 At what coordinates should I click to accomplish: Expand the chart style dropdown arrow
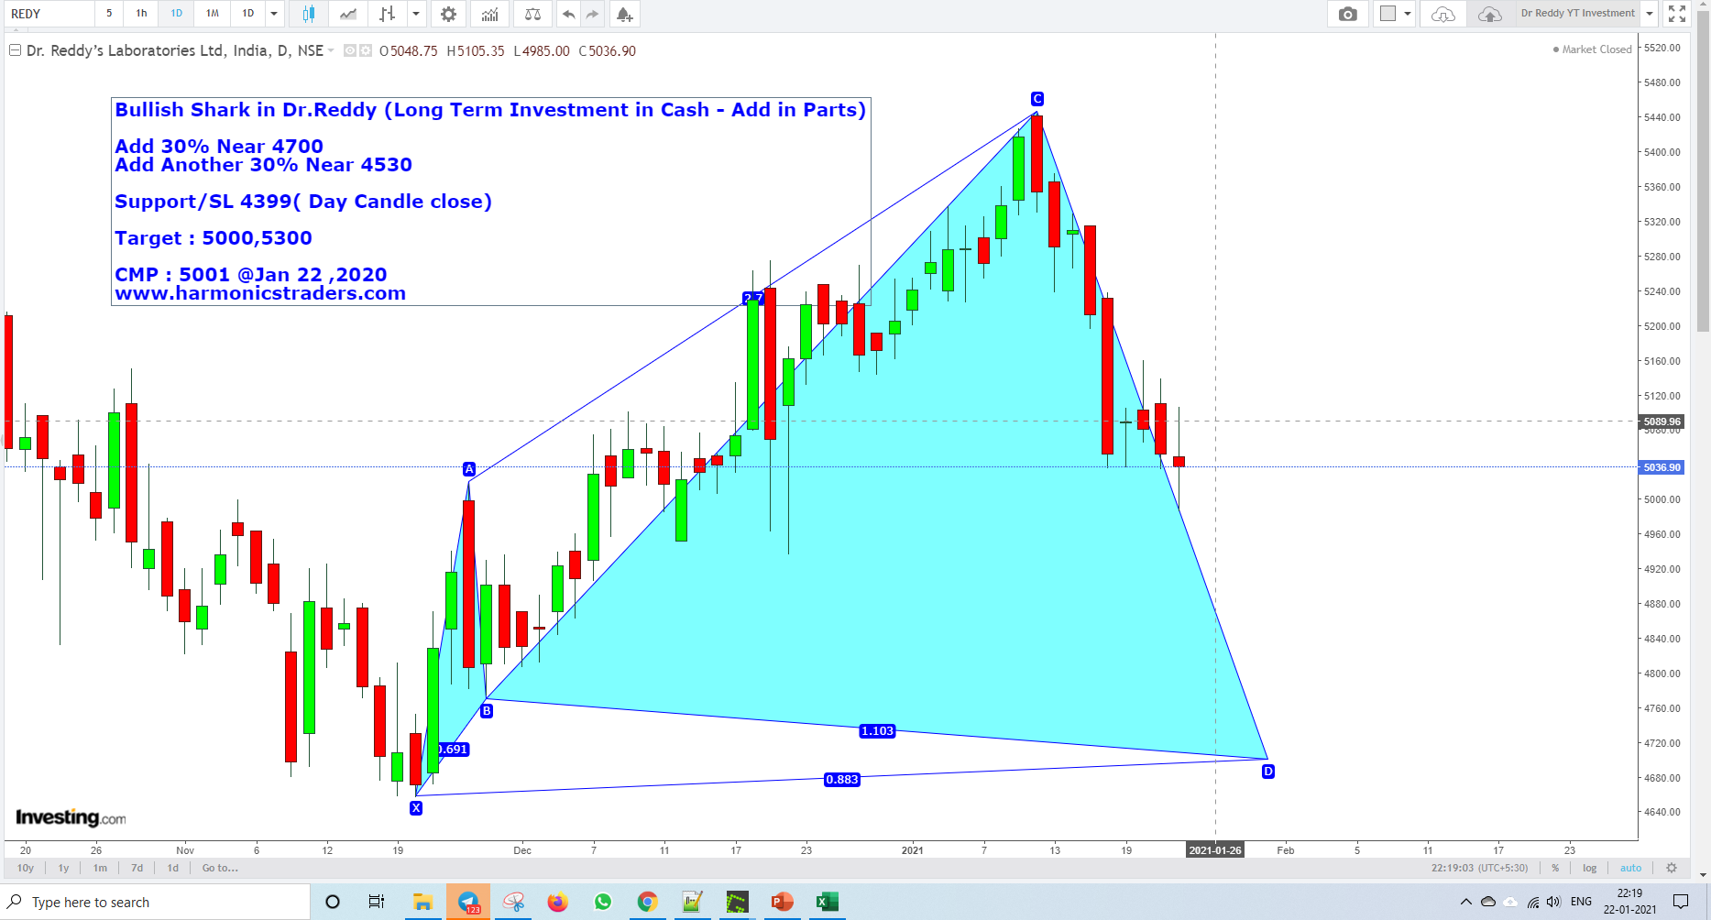pos(416,14)
